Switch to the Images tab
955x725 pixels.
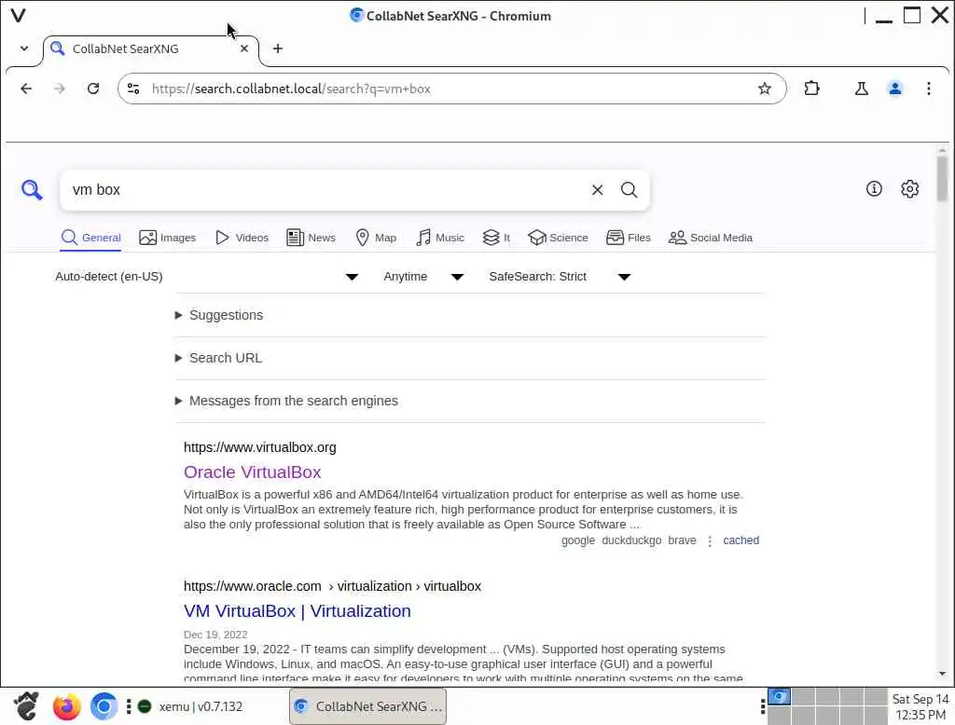coord(168,238)
